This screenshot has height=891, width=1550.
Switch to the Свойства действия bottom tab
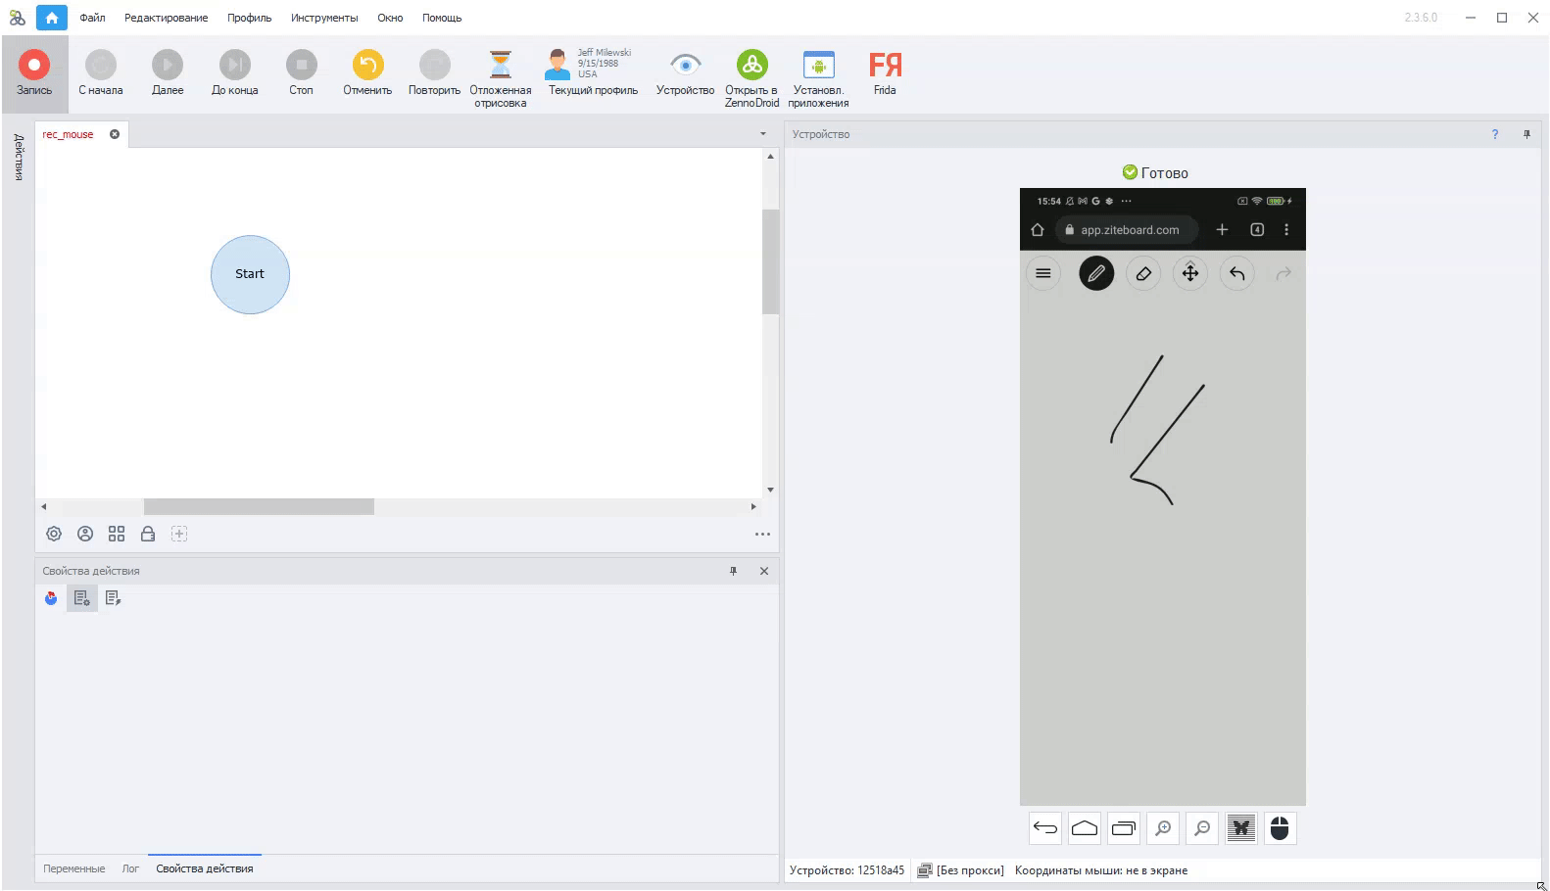[205, 868]
